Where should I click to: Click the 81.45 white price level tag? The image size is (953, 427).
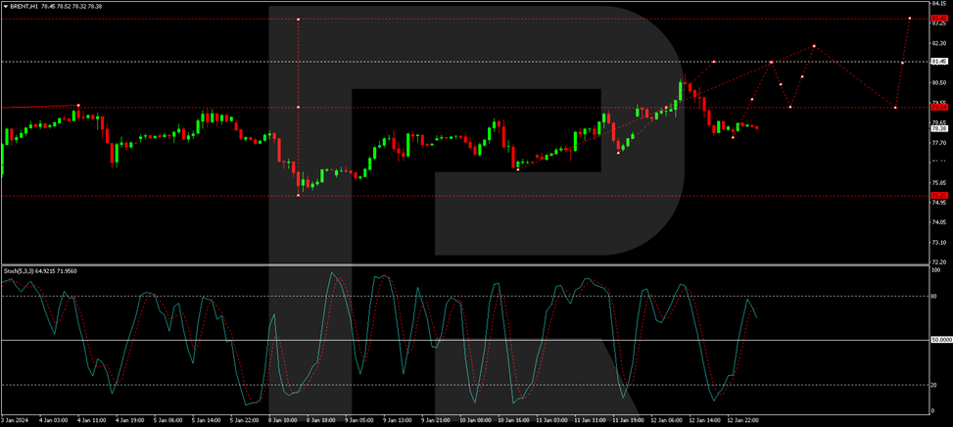[939, 62]
